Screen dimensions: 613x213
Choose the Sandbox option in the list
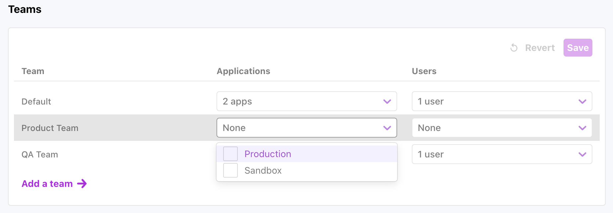[x=263, y=170]
